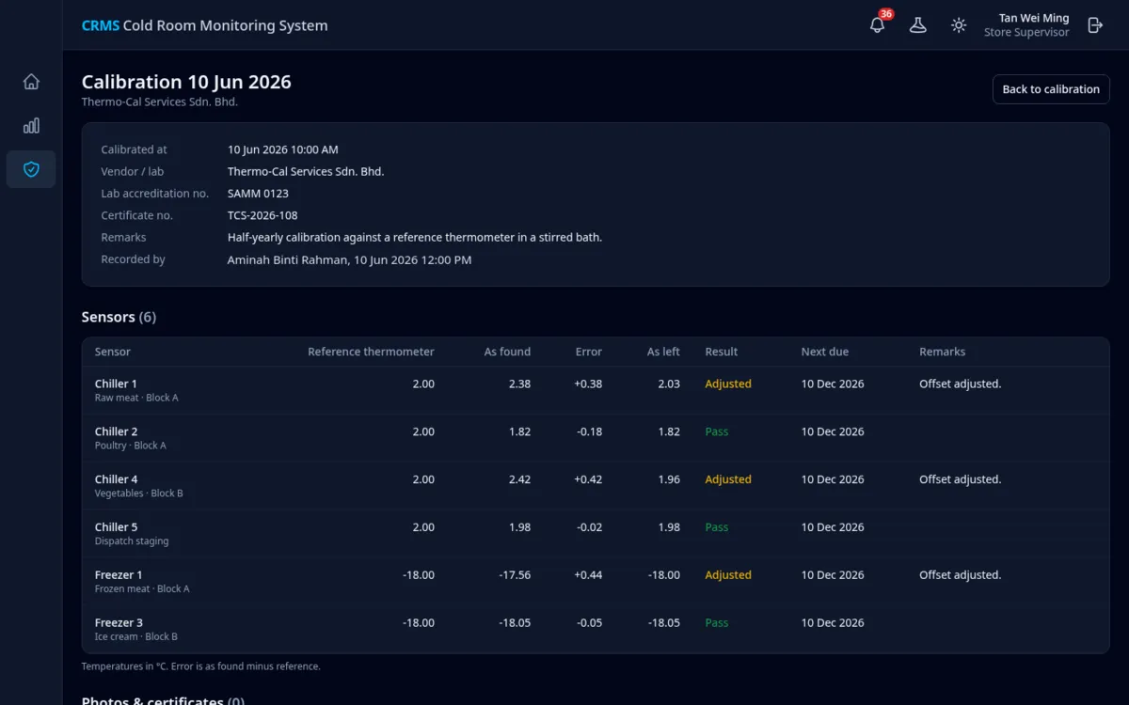This screenshot has width=1129, height=705.
Task: Click the Pass result for Freezer 3
Action: [717, 622]
